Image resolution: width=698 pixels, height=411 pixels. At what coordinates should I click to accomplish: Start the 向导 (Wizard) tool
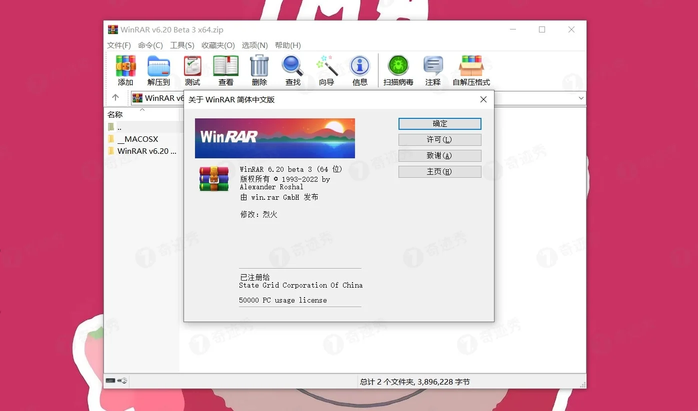pyautogui.click(x=326, y=70)
